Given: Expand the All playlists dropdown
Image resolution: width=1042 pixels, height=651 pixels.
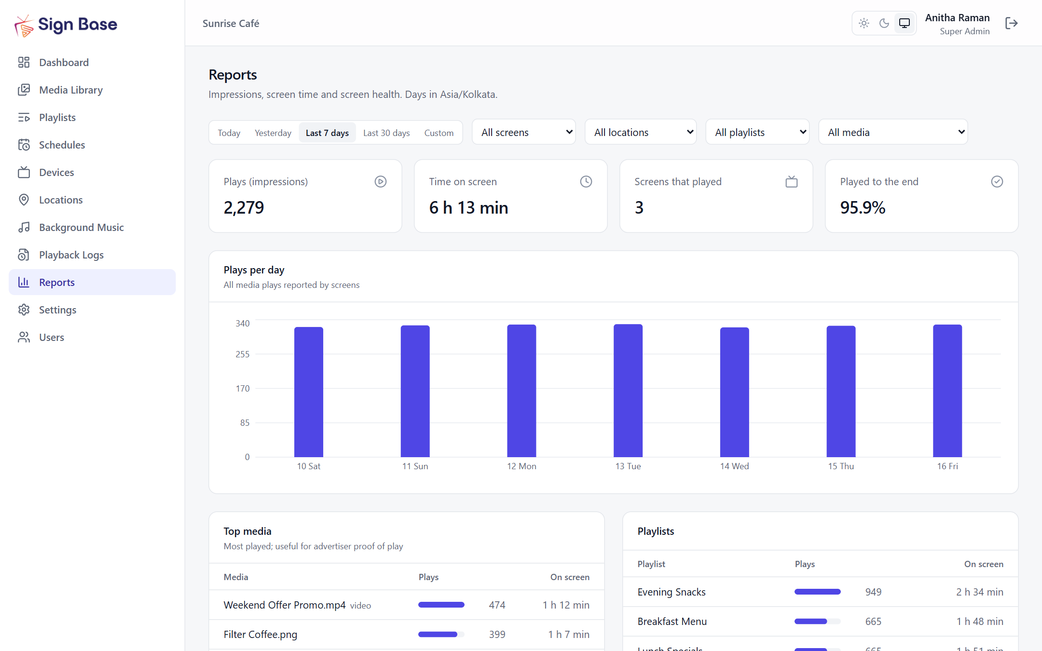Looking at the screenshot, I should tap(757, 132).
